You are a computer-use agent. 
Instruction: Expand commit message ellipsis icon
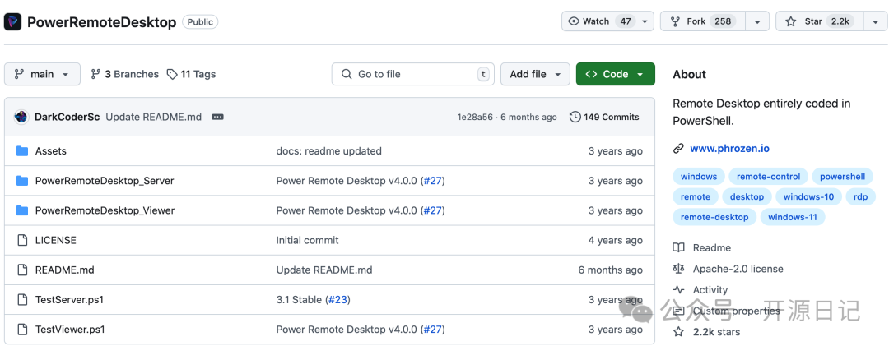click(x=217, y=117)
